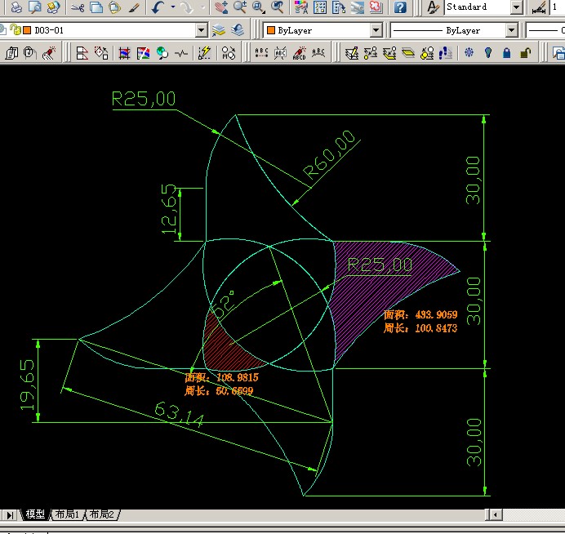The image size is (565, 534).
Task: Open Markup Set Manager icon
Action: [x=376, y=7]
